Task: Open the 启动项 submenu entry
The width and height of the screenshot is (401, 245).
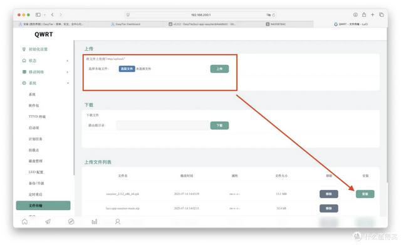Action: [34, 127]
